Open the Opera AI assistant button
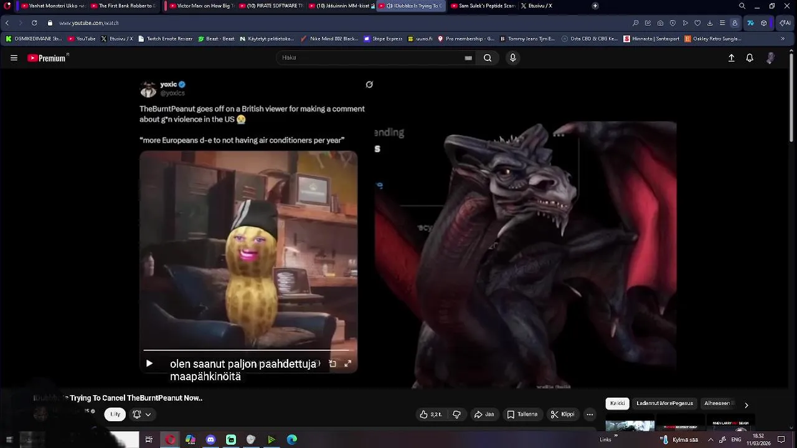This screenshot has width=797, height=448. pos(785,23)
